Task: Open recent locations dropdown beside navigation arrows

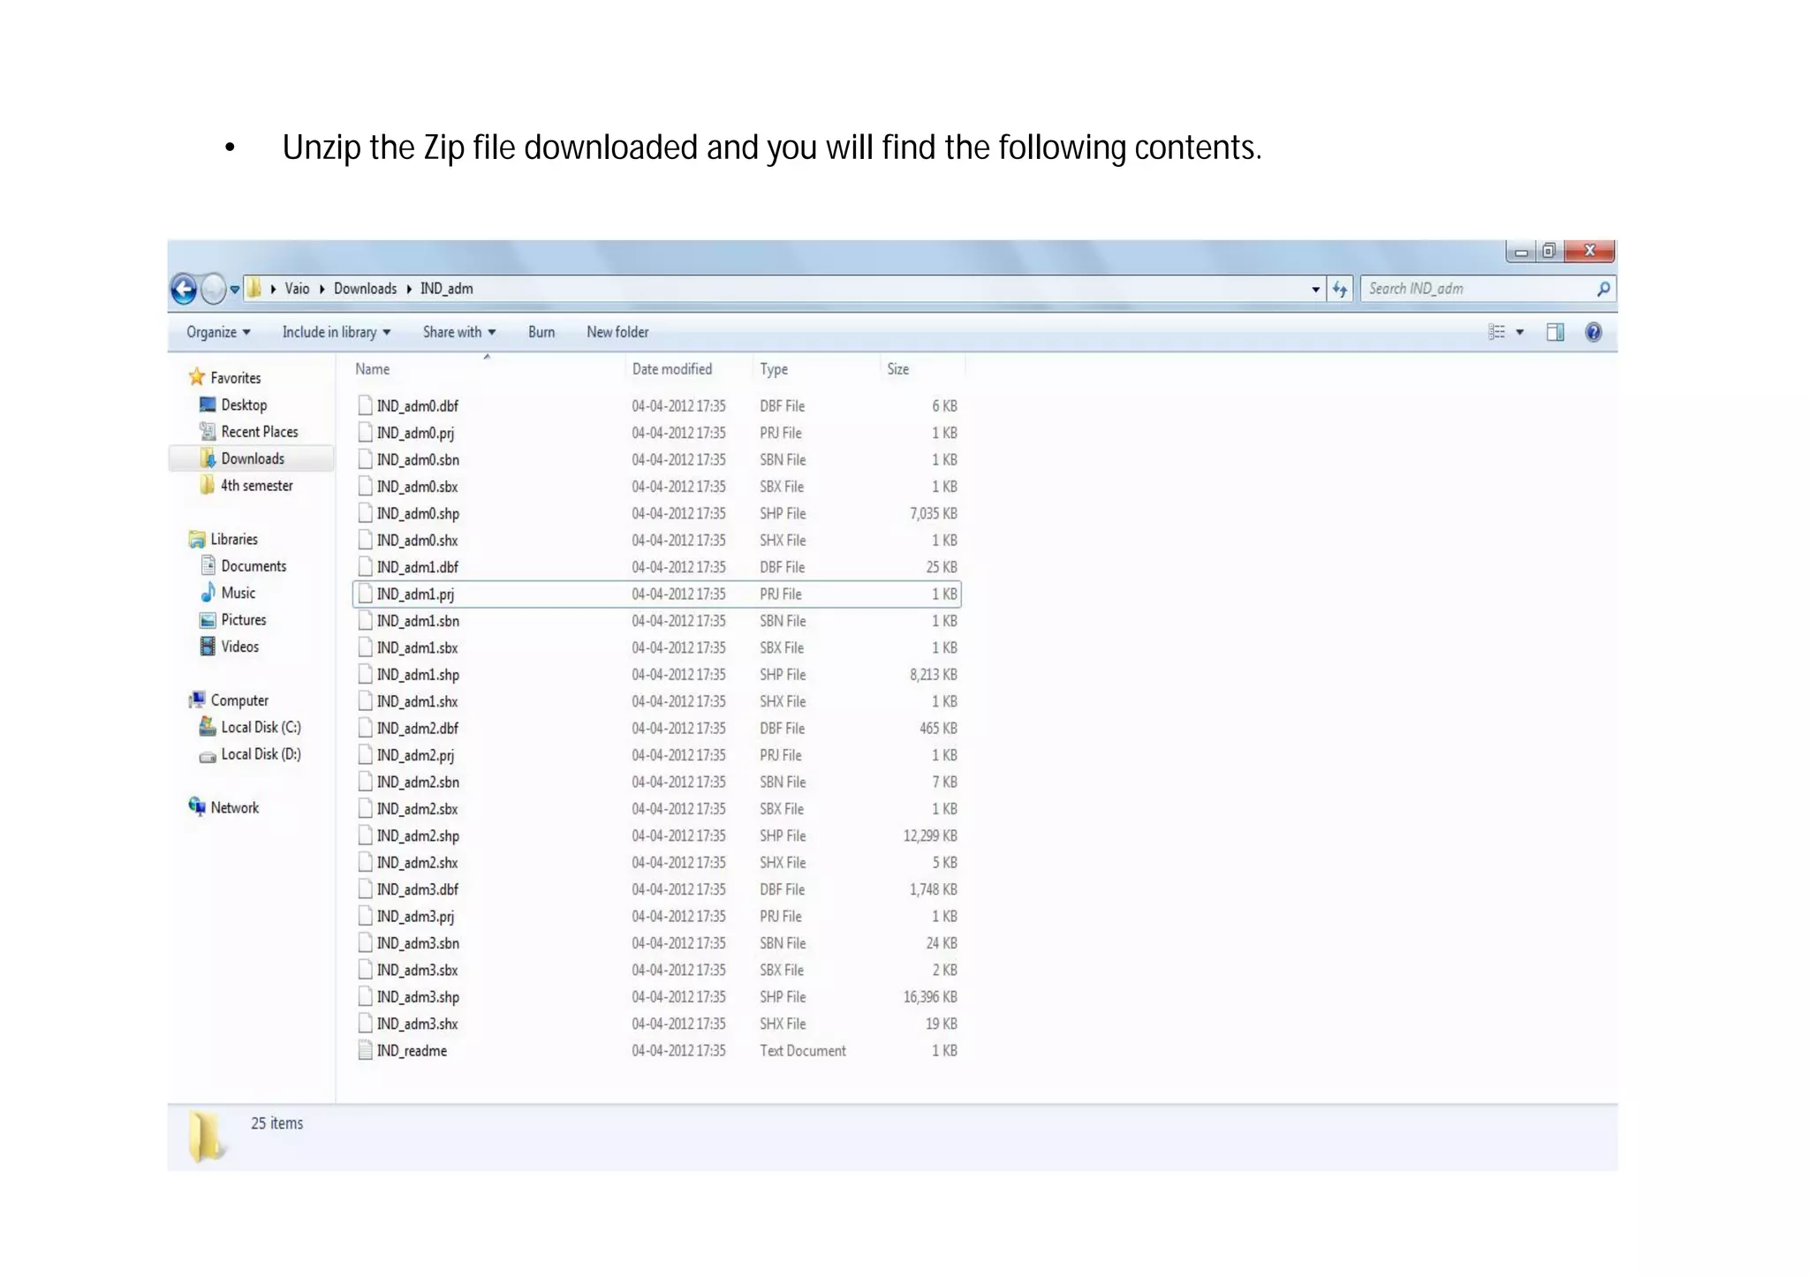Action: 235,289
